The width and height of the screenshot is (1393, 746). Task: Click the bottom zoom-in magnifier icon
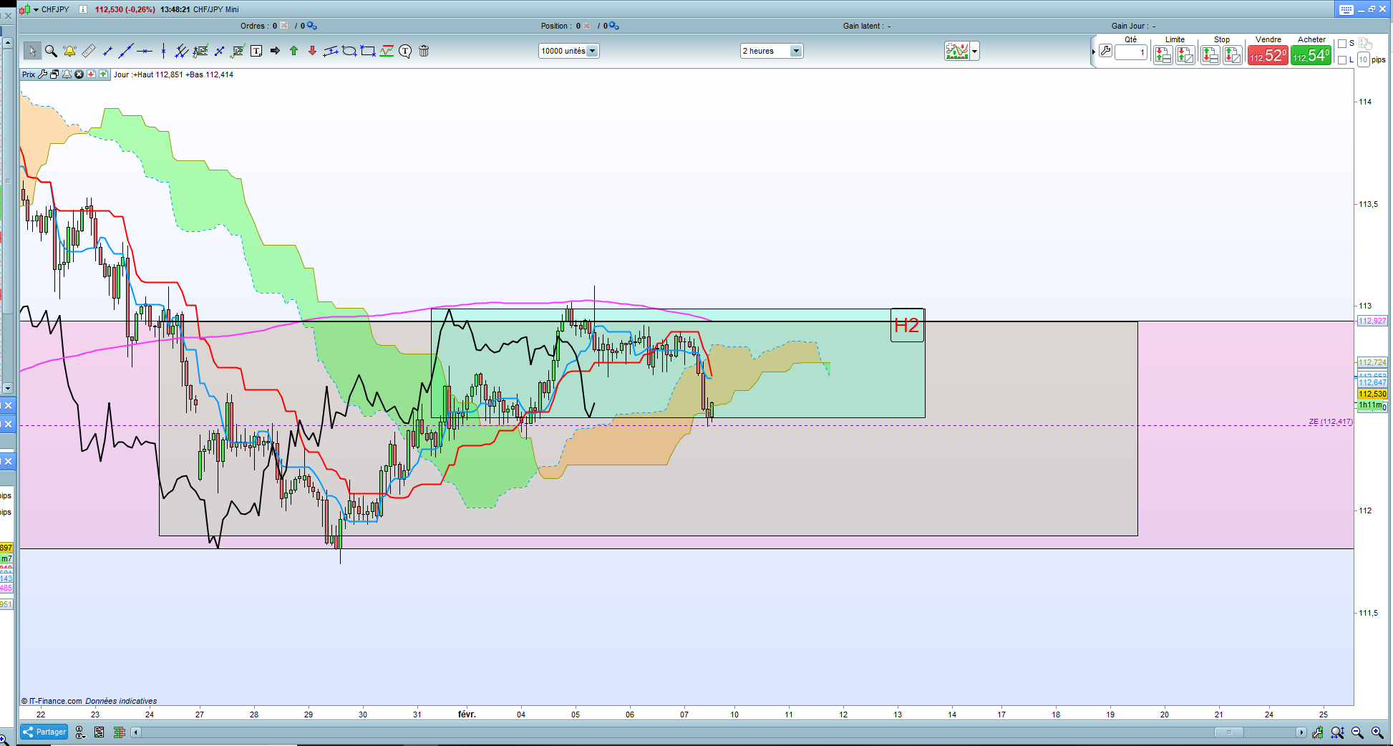click(x=1377, y=732)
